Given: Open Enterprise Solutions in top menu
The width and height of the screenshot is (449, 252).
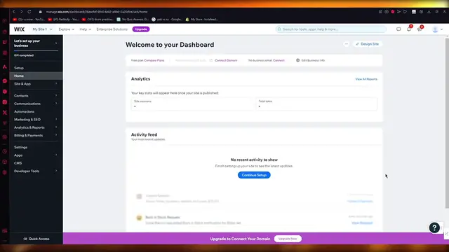Looking at the screenshot, I should point(112,29).
